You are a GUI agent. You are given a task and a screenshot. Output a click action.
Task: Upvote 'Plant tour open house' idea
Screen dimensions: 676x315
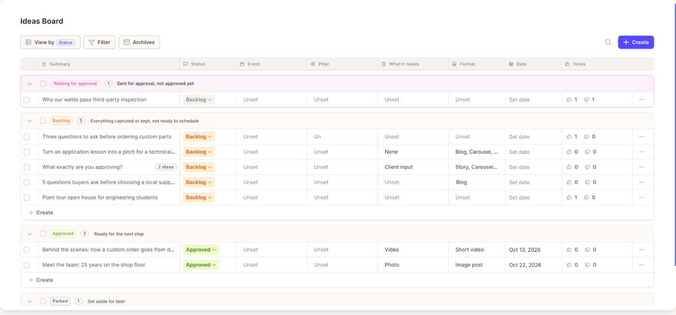coord(569,198)
